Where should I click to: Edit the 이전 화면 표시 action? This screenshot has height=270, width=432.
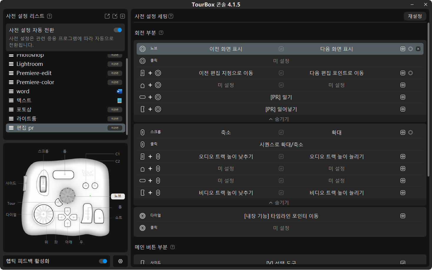[226, 49]
